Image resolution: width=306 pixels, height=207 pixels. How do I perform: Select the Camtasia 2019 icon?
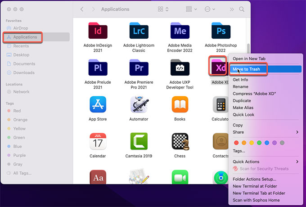139,141
